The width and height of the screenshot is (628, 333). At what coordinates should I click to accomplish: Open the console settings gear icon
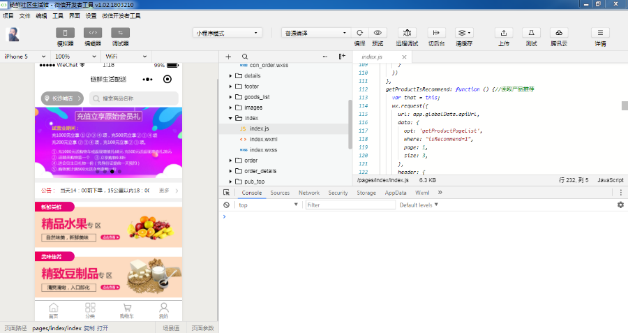point(620,205)
